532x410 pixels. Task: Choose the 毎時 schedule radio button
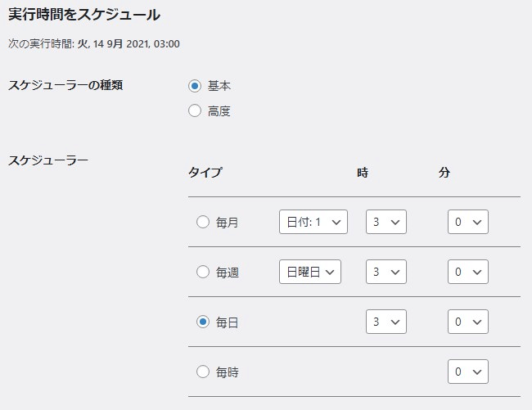pyautogui.click(x=202, y=372)
